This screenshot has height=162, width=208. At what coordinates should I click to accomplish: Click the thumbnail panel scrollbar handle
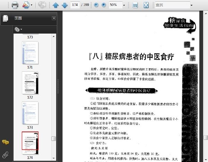54,138
